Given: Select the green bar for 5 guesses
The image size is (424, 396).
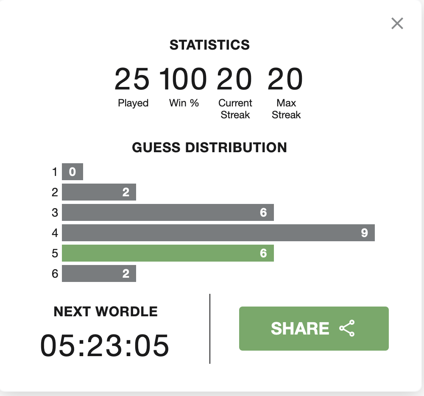Looking at the screenshot, I should tap(167, 253).
